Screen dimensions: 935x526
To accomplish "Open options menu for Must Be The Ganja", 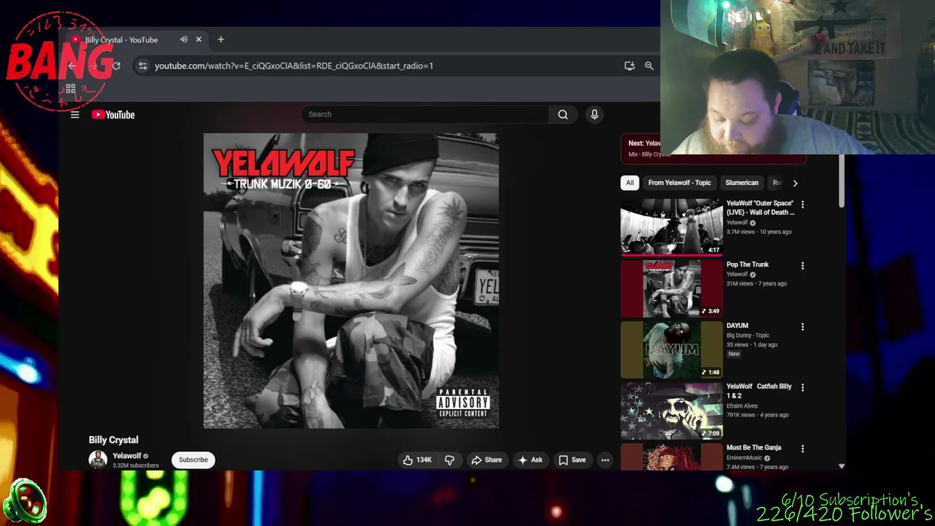I will coord(802,449).
